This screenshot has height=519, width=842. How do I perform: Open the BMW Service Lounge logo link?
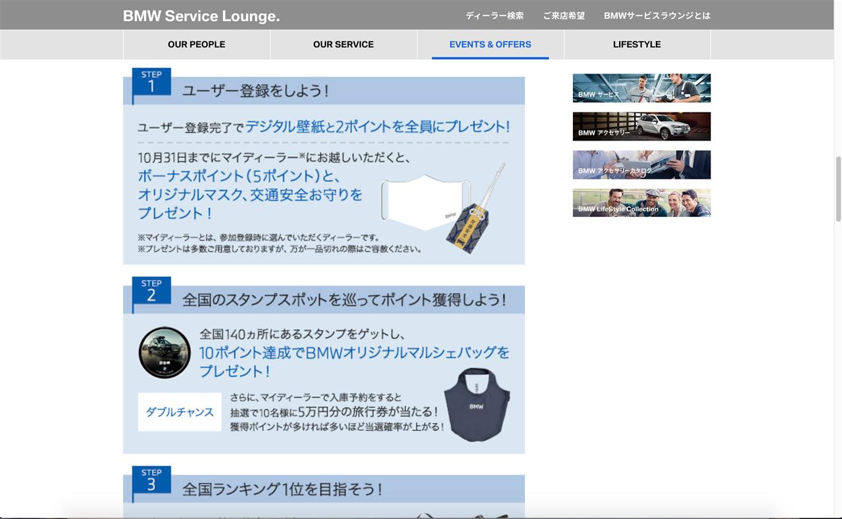pos(201,16)
